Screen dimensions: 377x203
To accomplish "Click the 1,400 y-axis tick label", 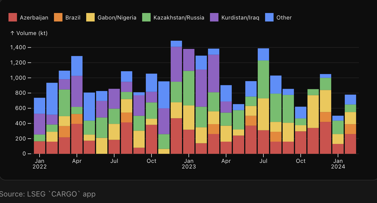I will (18, 47).
